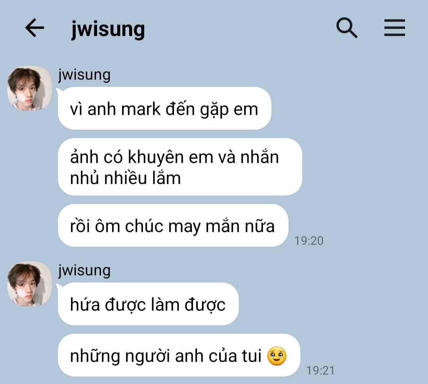The height and width of the screenshot is (384, 428).
Task: Select the message bubble "vì anh mark đến gặp em"
Action: (164, 108)
